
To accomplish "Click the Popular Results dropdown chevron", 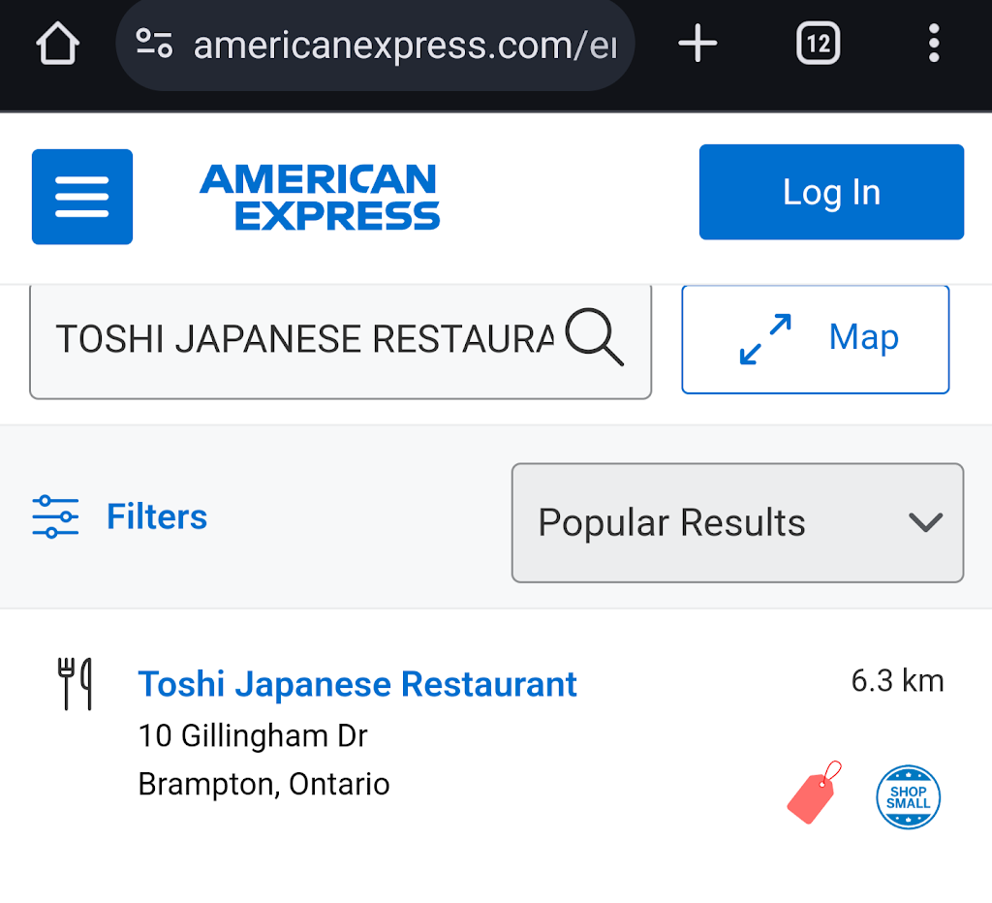I will (x=925, y=523).
